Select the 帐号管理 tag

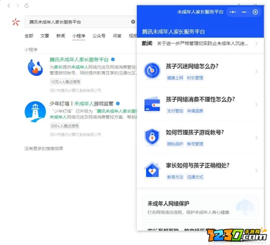pos(195,144)
